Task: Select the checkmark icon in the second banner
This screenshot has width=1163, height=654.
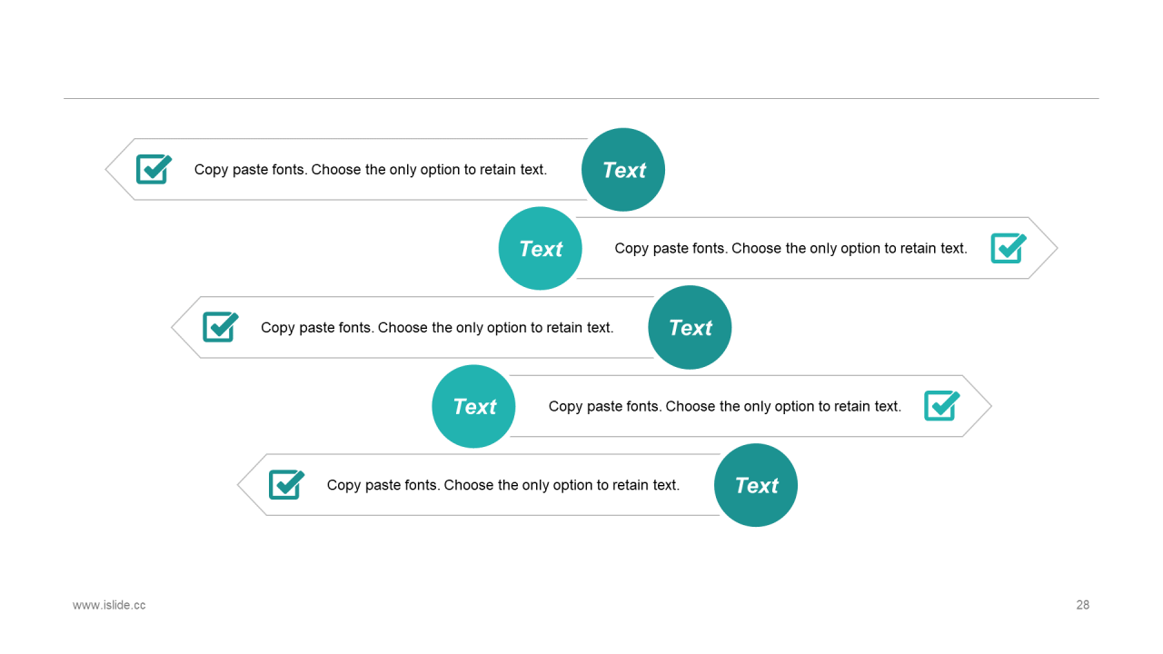Action: coord(1009,248)
